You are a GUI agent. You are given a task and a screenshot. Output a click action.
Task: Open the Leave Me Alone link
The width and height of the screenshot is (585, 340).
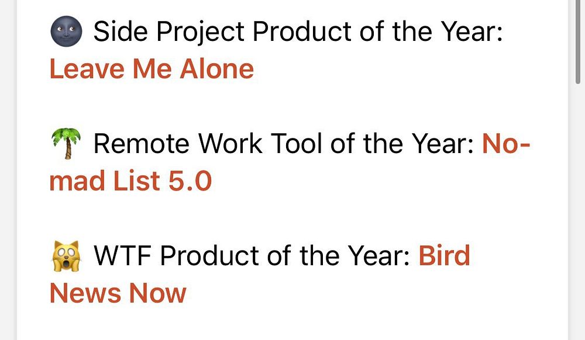pyautogui.click(x=152, y=69)
